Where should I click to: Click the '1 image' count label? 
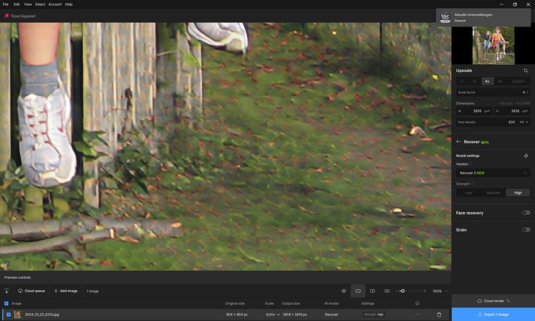tap(93, 291)
